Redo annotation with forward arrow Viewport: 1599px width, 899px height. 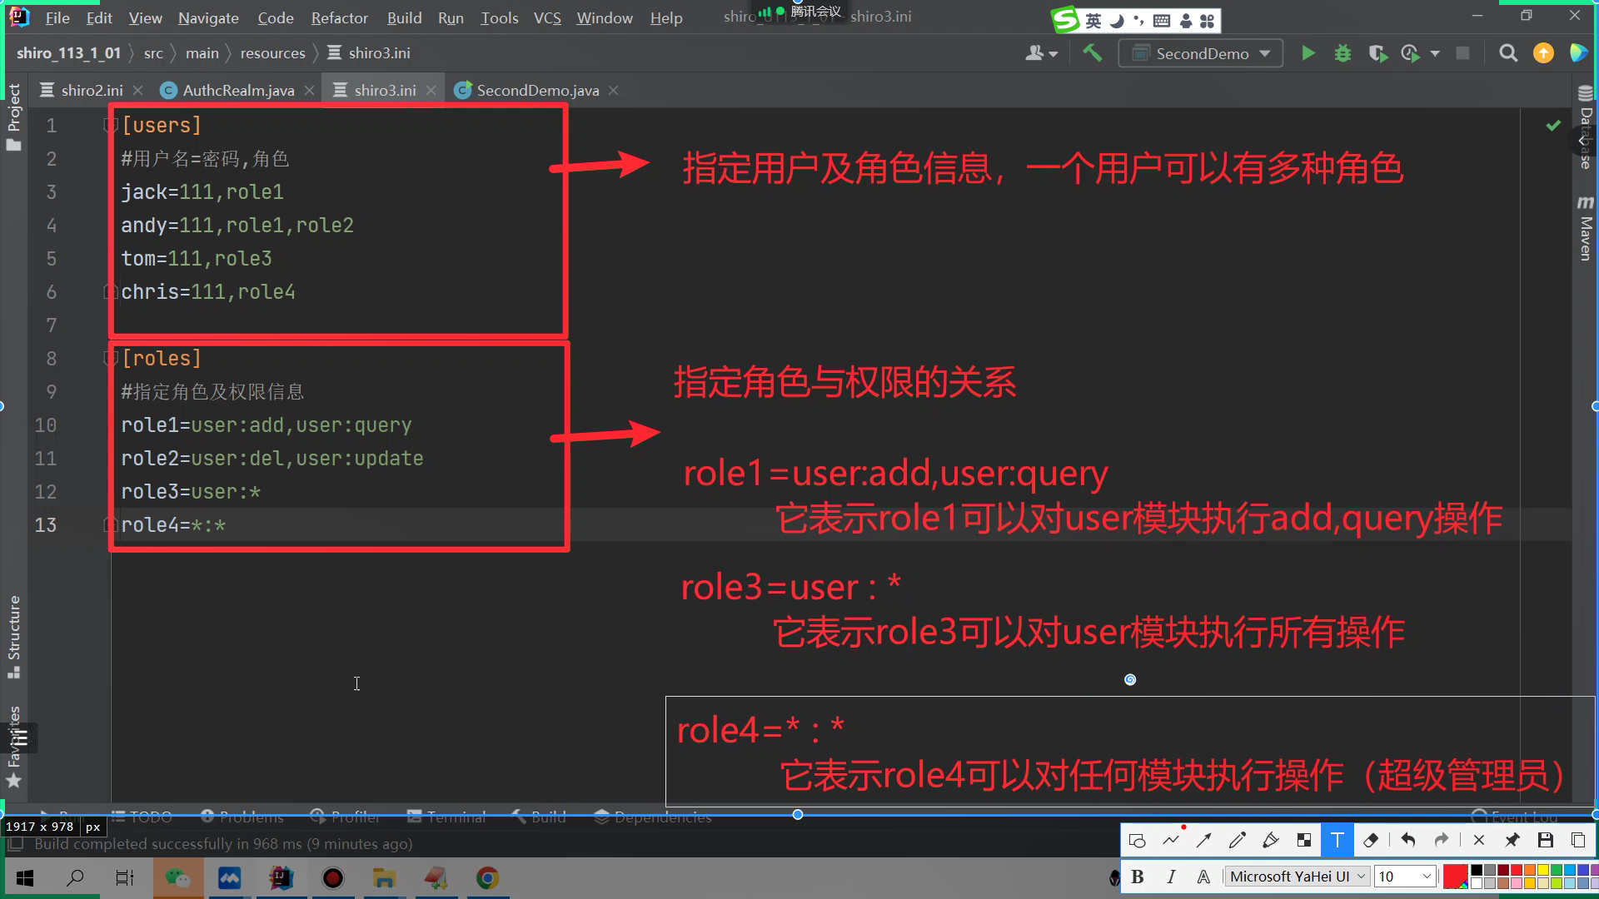point(1442,840)
